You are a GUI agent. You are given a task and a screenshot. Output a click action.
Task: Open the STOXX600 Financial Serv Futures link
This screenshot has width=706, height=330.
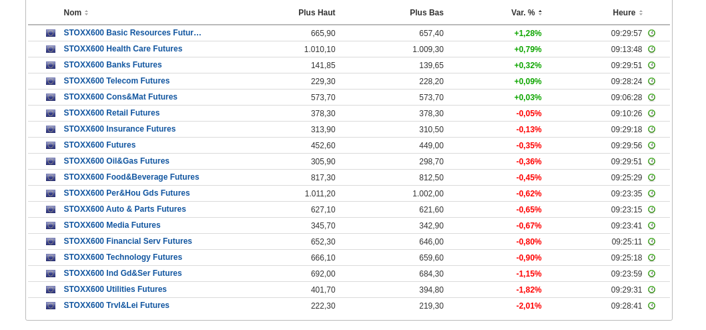tap(127, 241)
